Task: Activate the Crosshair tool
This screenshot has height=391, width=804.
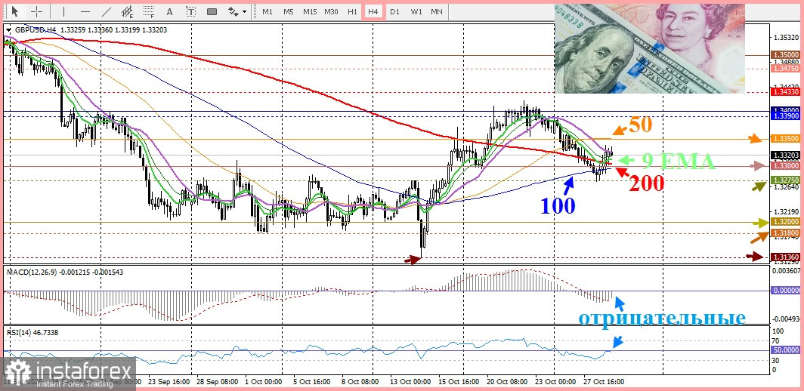Action: pyautogui.click(x=36, y=11)
